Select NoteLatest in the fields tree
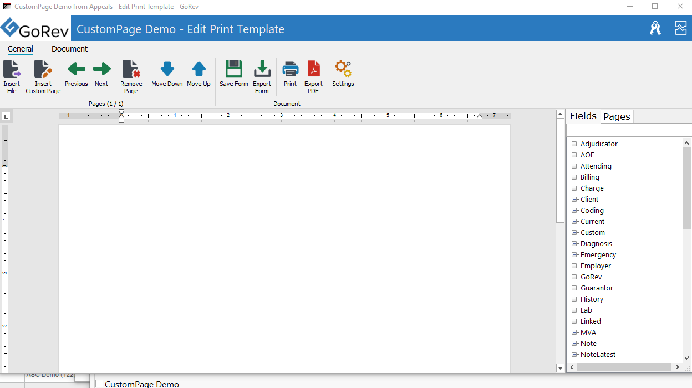Viewport: 692px width, 388px height. [x=598, y=355]
